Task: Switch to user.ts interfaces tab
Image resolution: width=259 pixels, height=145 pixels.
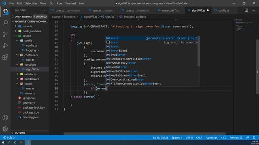Action: pyautogui.click(x=137, y=10)
